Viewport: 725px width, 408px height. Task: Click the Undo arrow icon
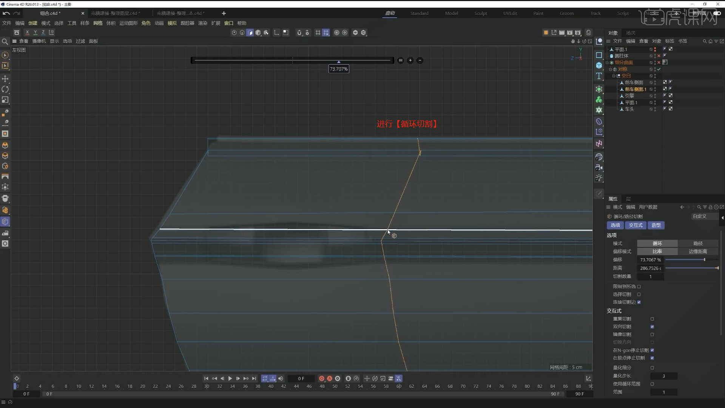pos(6,13)
